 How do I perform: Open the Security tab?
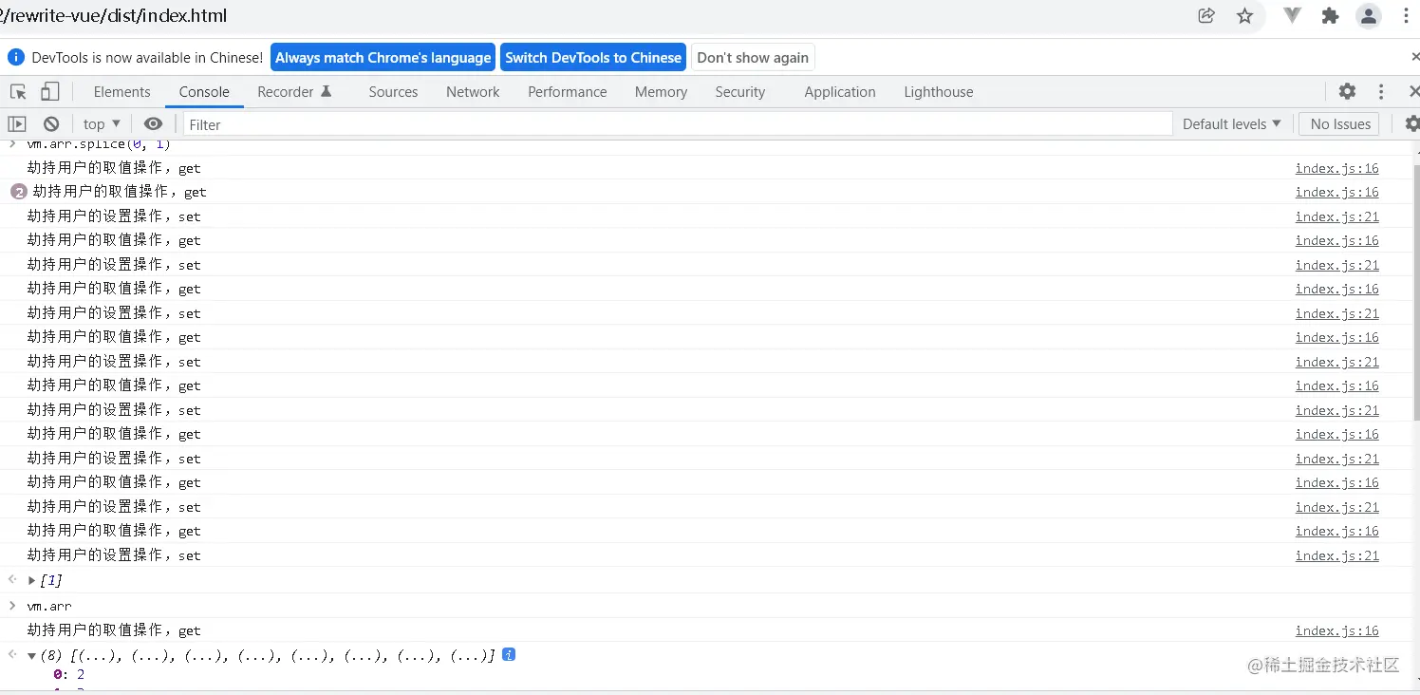pyautogui.click(x=740, y=91)
